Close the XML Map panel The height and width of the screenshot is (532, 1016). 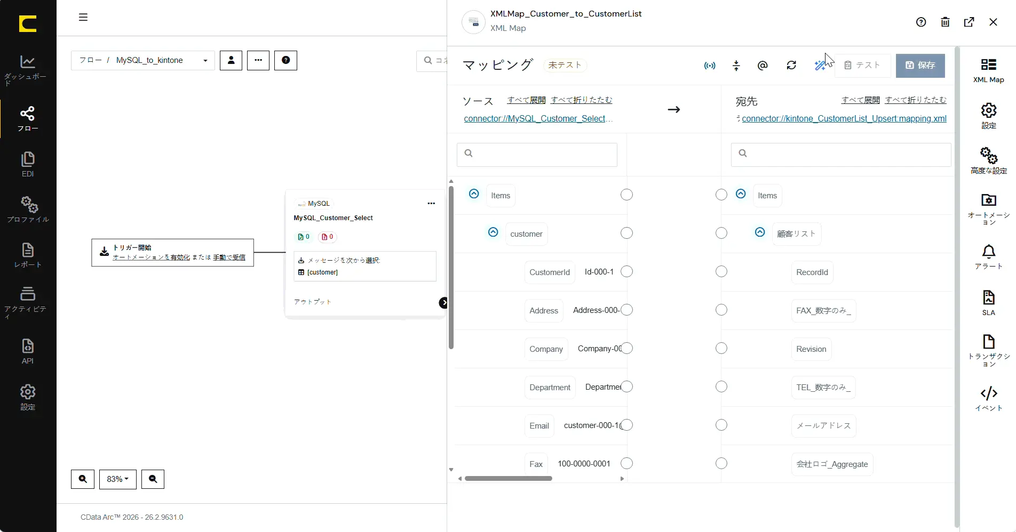click(993, 22)
